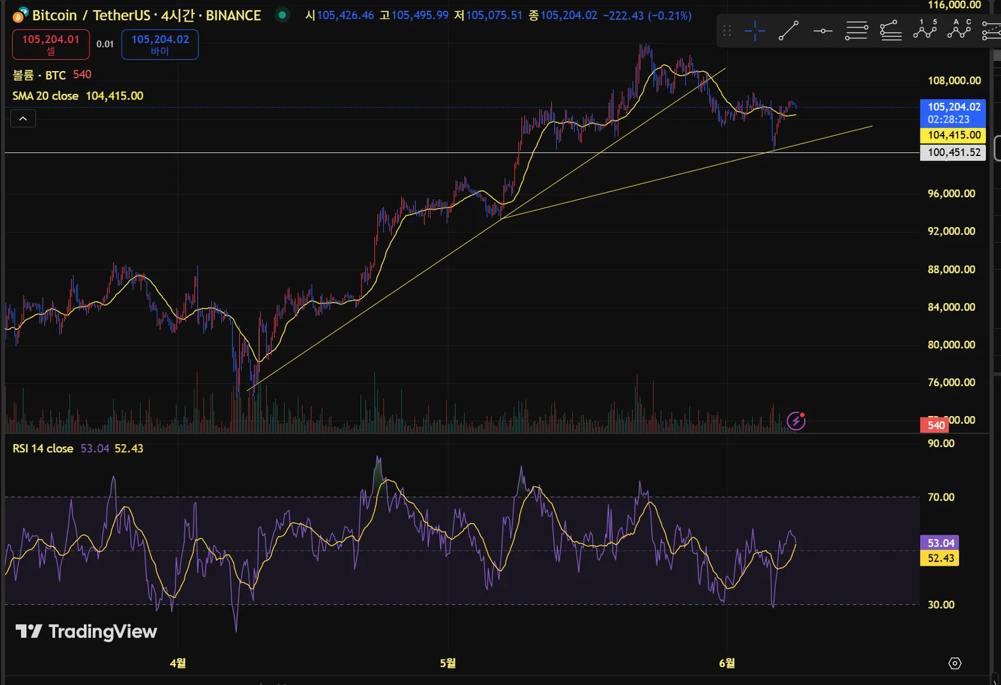Click the 6월 date on time axis
1001x685 pixels.
click(727, 663)
